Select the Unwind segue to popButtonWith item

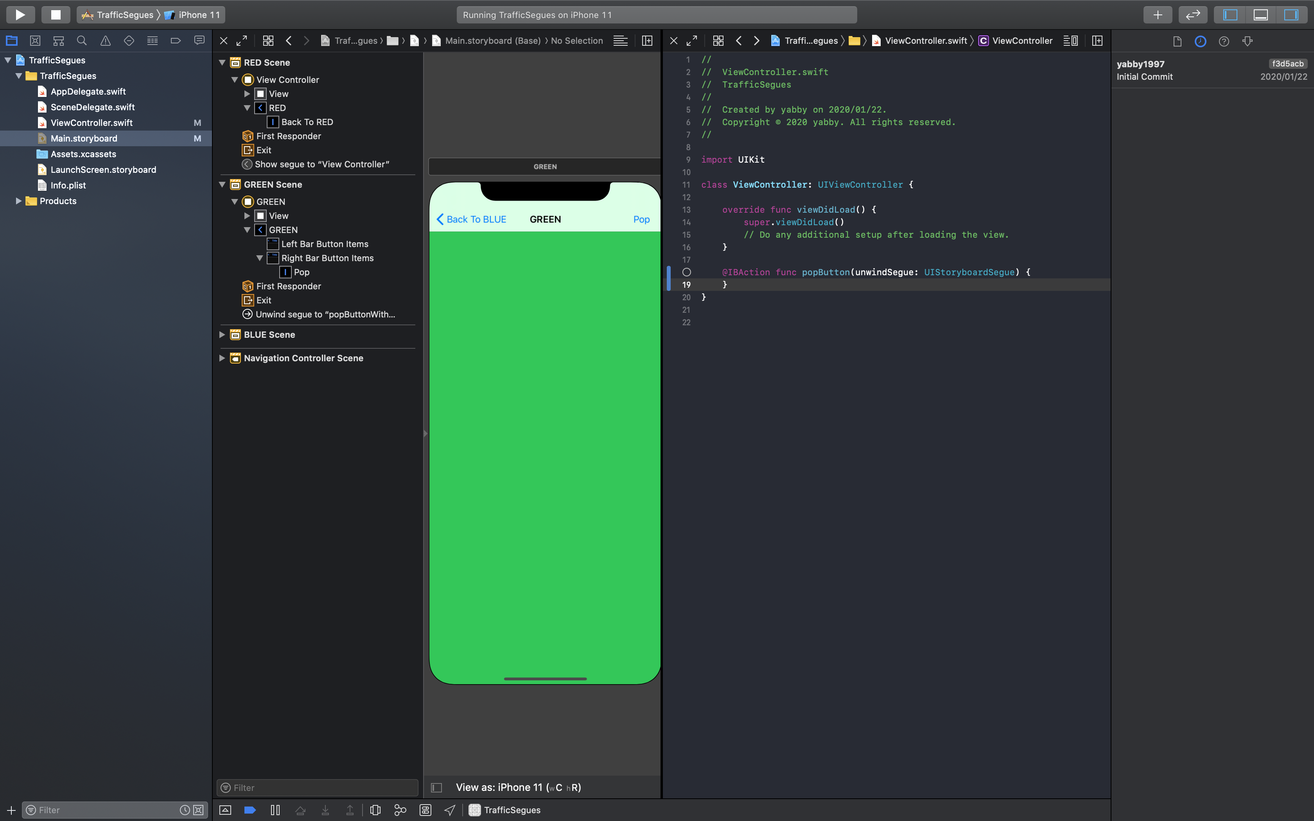pyautogui.click(x=325, y=314)
